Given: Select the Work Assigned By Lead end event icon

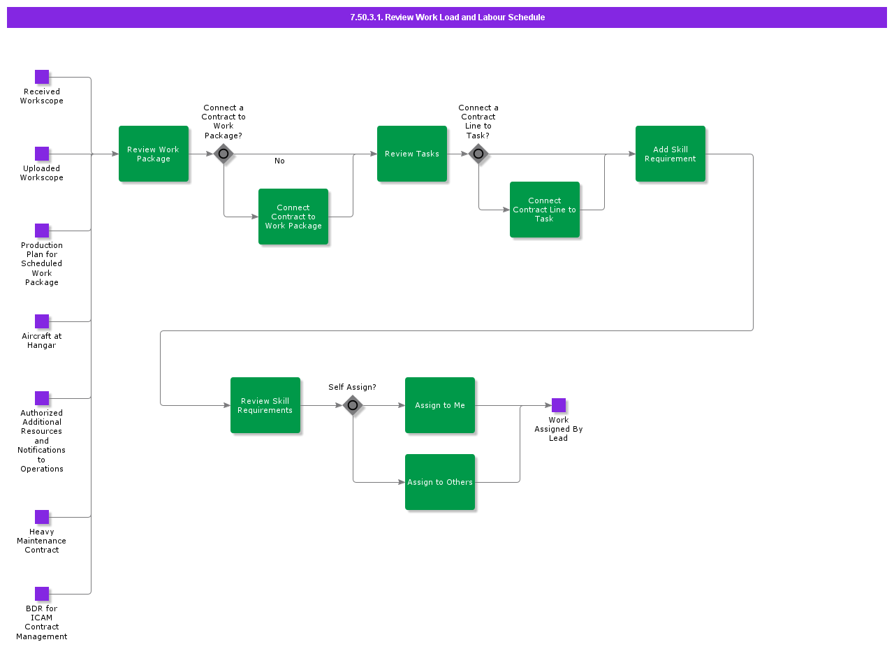Looking at the screenshot, I should [559, 405].
